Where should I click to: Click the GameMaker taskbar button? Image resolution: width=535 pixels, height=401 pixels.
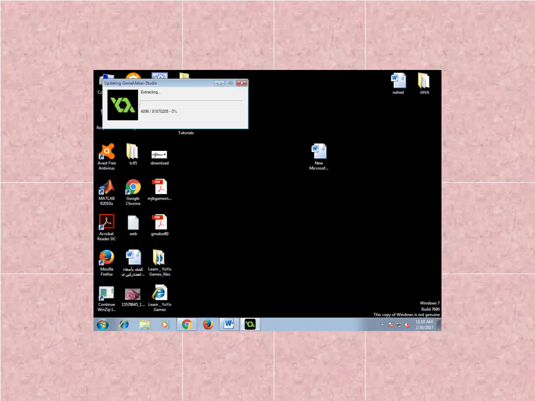pyautogui.click(x=250, y=324)
